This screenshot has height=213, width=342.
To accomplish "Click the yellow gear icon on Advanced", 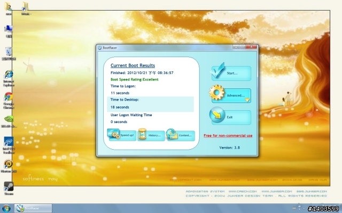I will (x=216, y=92).
